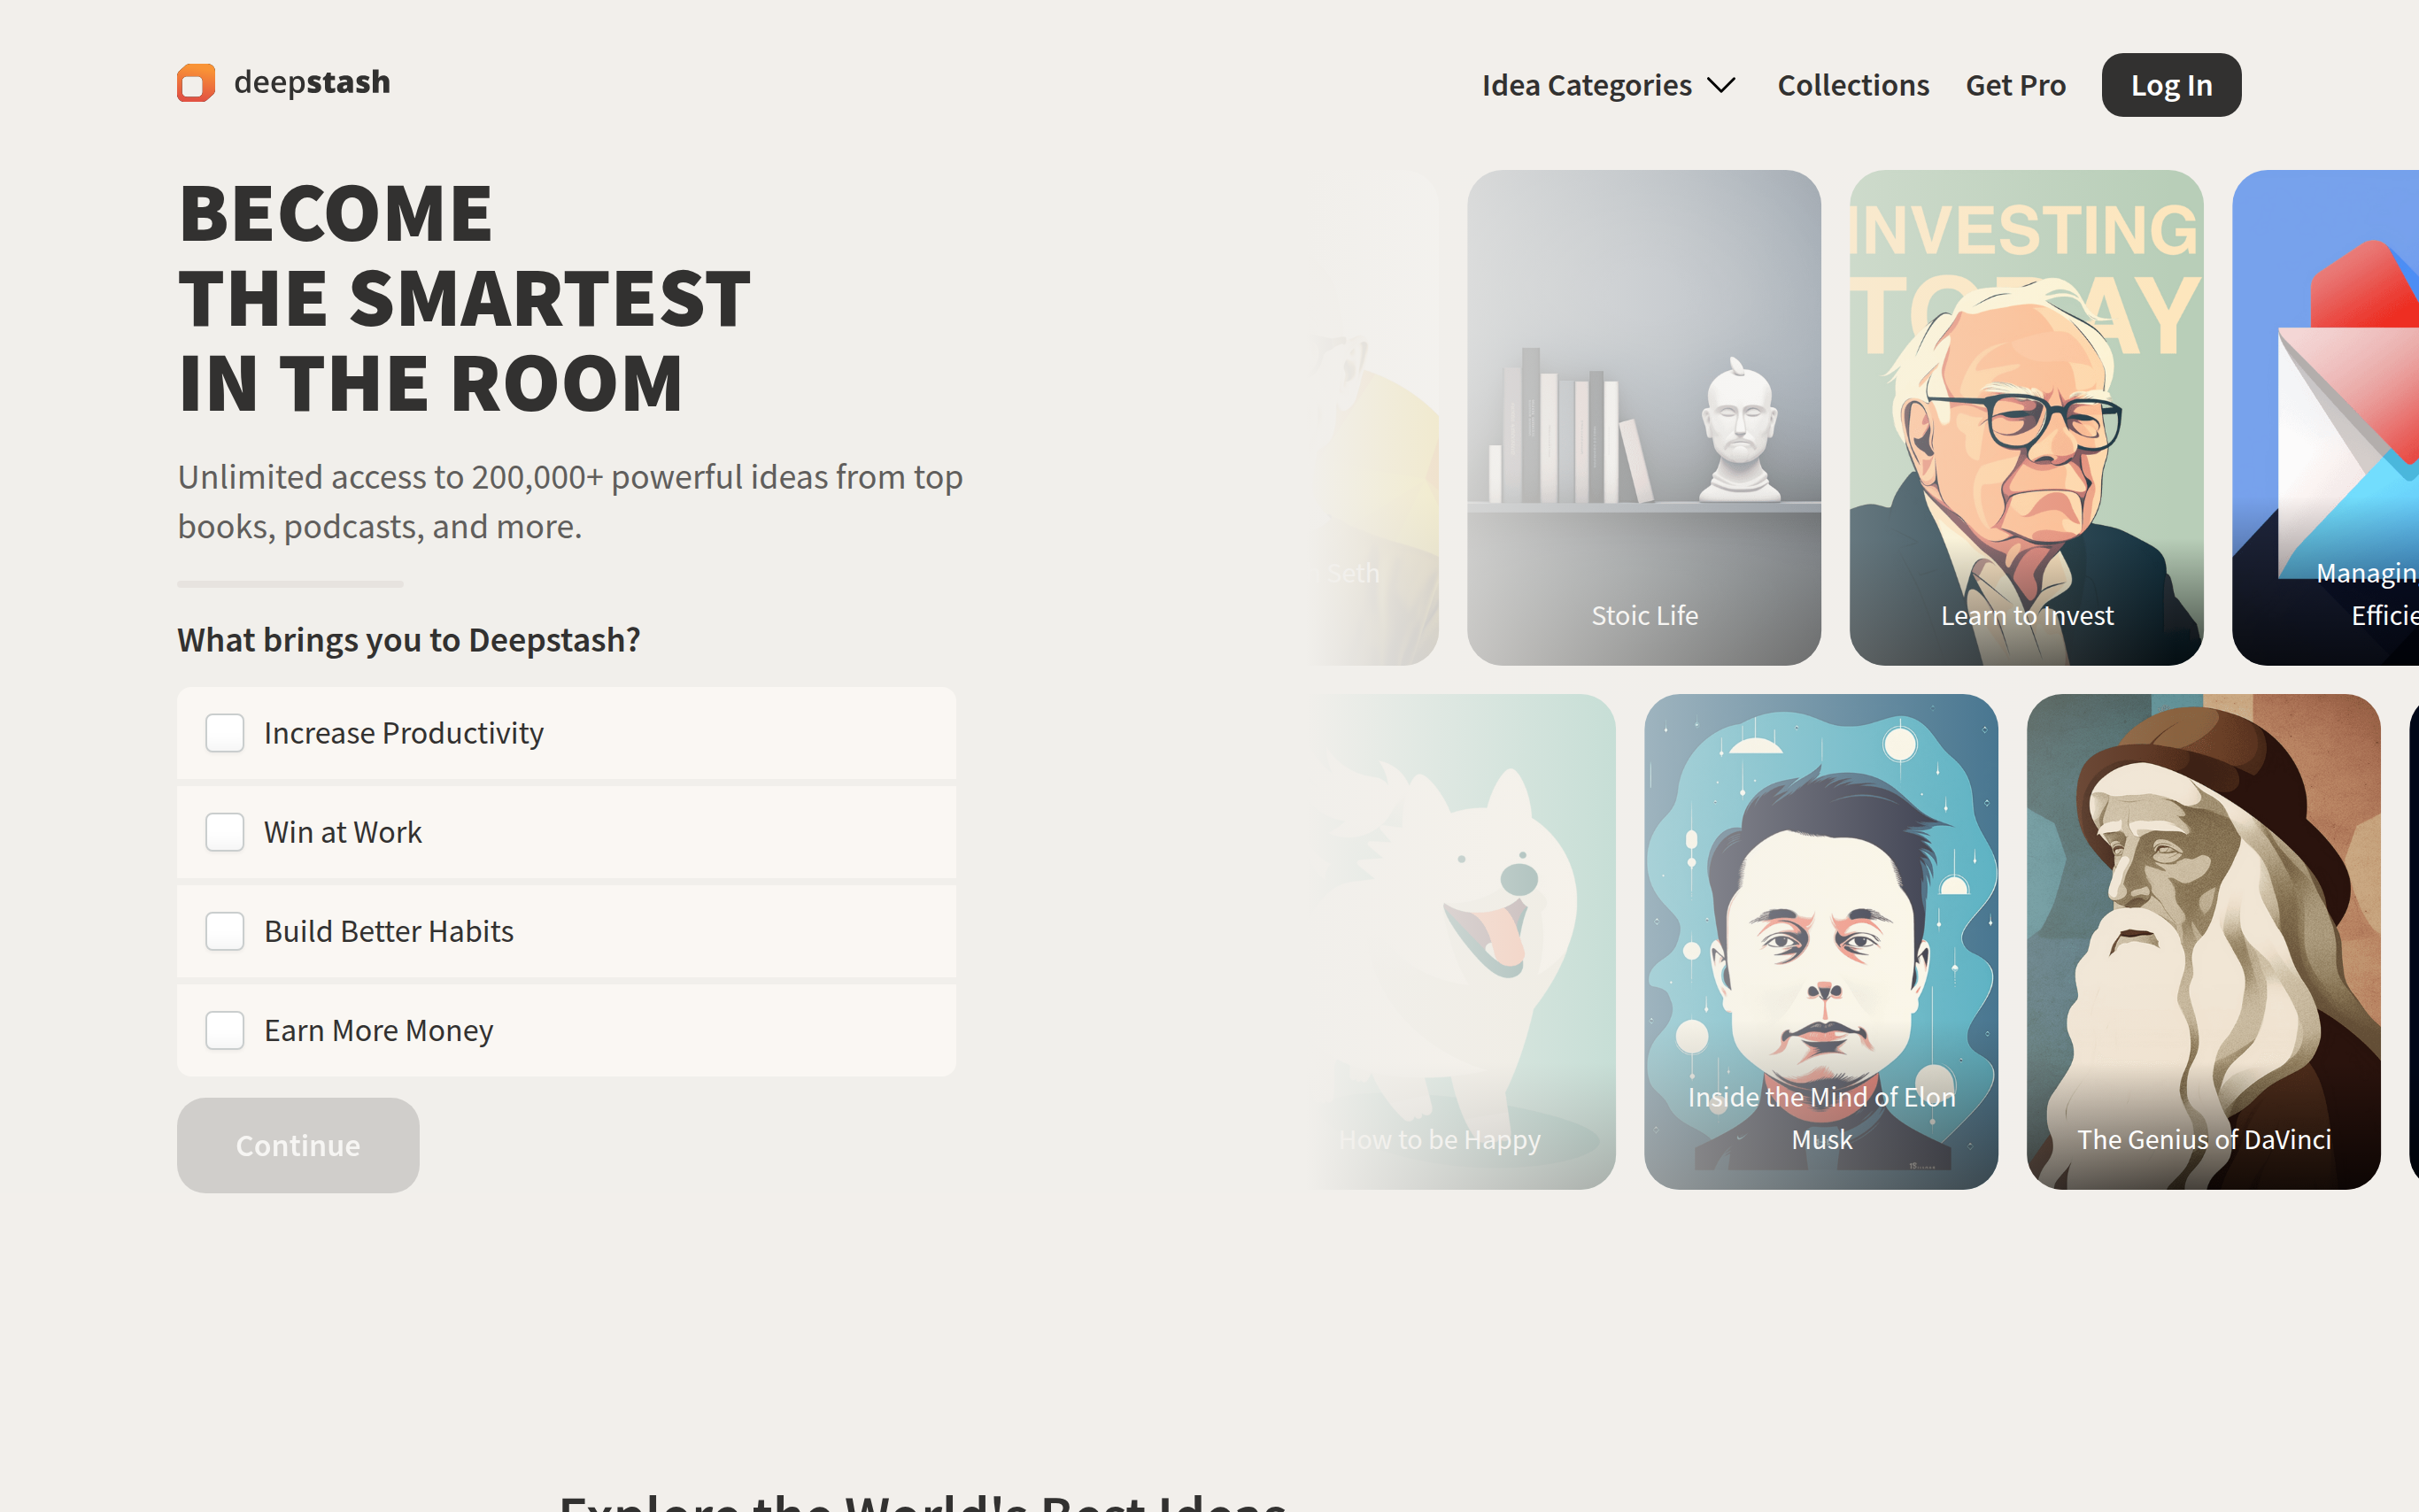Open the Get Pro link
The width and height of the screenshot is (2419, 1512).
pyautogui.click(x=2015, y=85)
